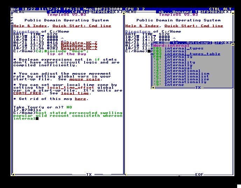
Task: Follow the mouse_scale link
Action: tap(85, 79)
